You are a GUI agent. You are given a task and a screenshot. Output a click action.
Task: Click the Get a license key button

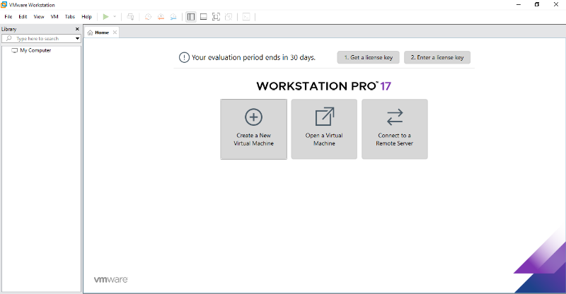tap(368, 57)
